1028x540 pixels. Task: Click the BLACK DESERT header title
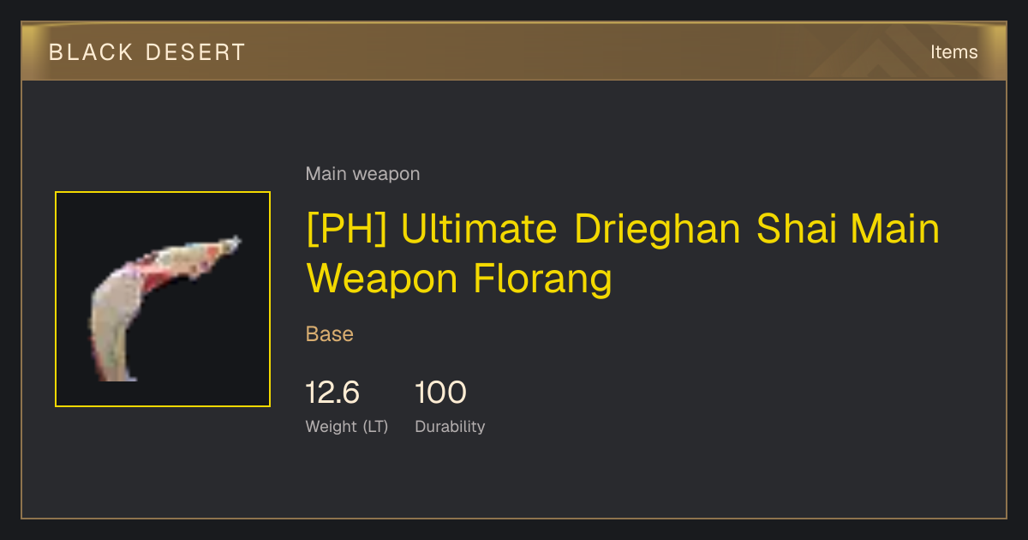(x=147, y=52)
